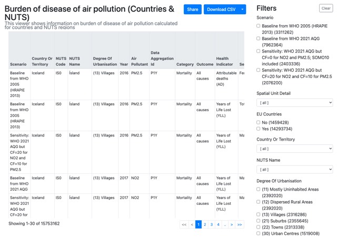Click Baseline from WHO 2021 AQG table cell
This screenshot has width=337, height=237.
[19, 184]
